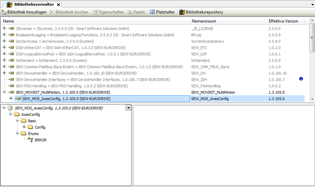Click the 3SLicense library icon
This screenshot has width=315, height=187.
11,28
